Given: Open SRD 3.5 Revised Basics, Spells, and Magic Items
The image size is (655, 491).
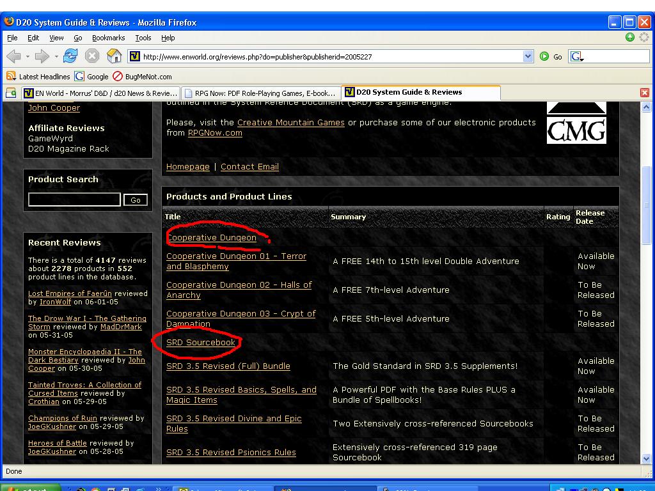Looking at the screenshot, I should coord(241,394).
